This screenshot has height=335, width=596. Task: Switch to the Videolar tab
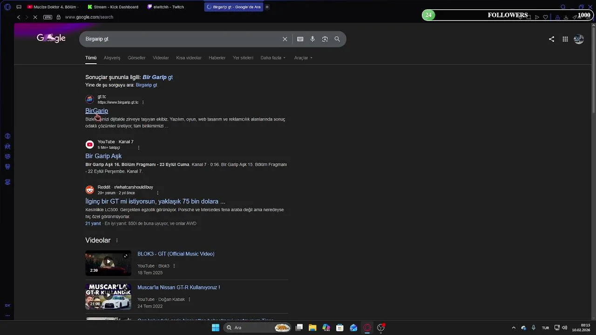(161, 58)
